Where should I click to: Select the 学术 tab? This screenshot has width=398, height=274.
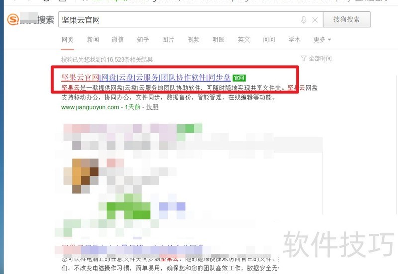point(294,40)
